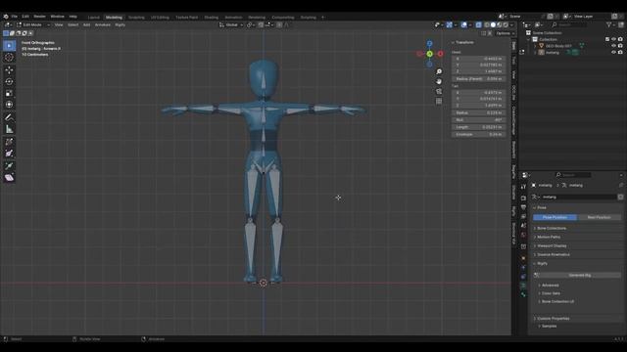Expand the Motion Paths panel
Viewport: 627px width, 352px height.
pyautogui.click(x=549, y=237)
